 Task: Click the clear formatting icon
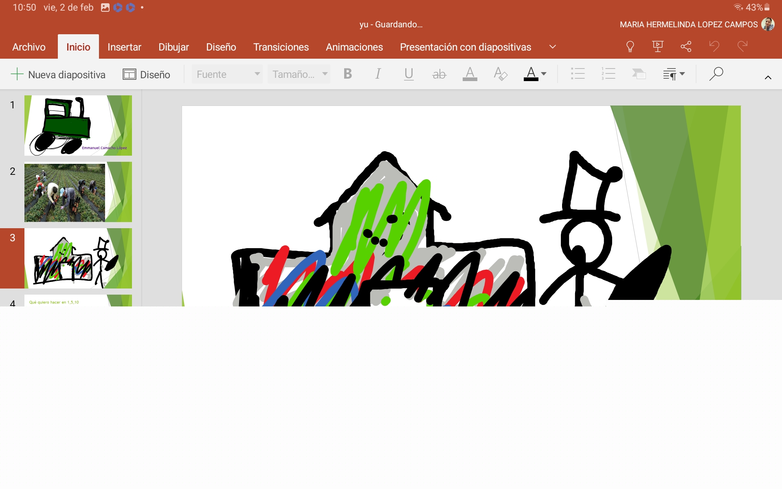click(500, 74)
